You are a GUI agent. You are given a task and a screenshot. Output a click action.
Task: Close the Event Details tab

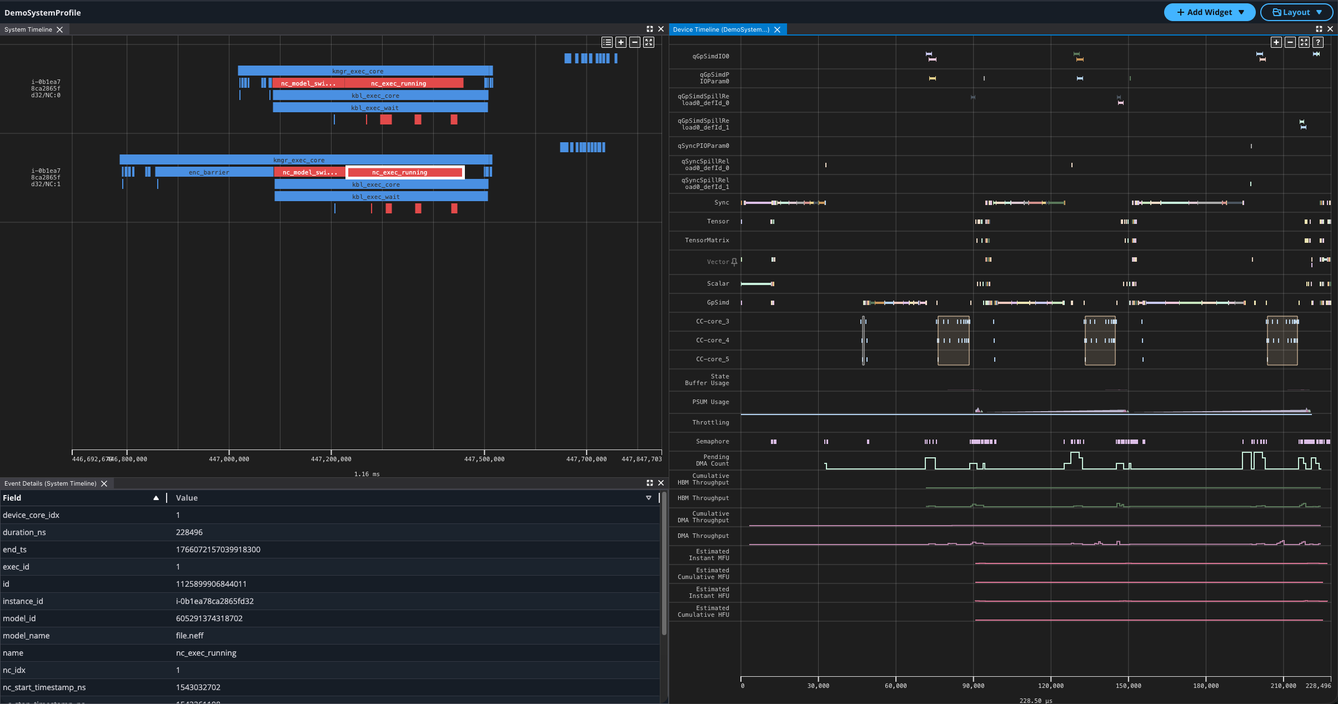(x=104, y=483)
